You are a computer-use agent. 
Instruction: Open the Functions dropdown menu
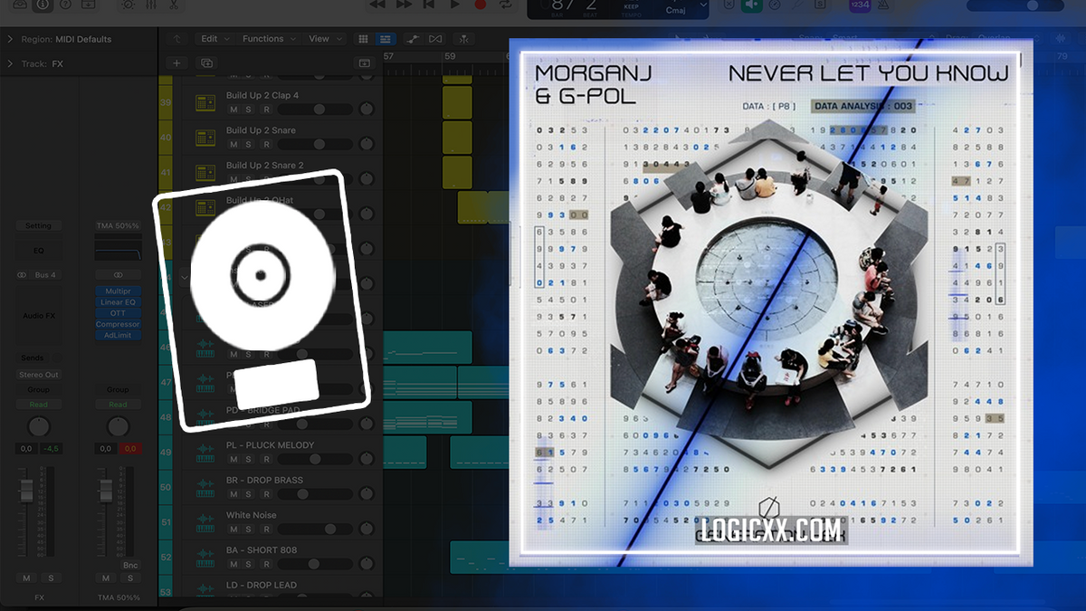pyautogui.click(x=263, y=39)
